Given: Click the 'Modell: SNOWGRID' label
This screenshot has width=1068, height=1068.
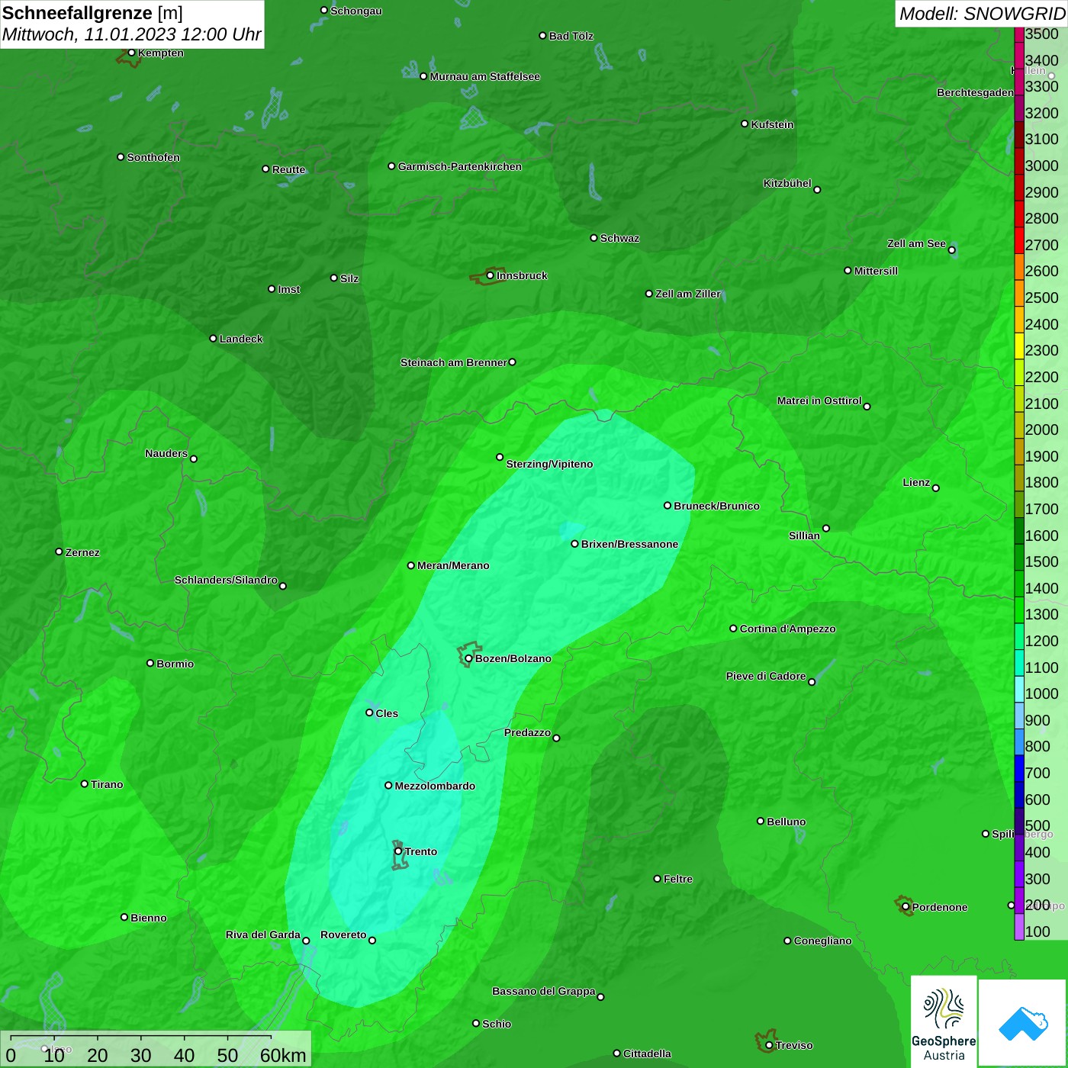Looking at the screenshot, I should click(x=982, y=13).
